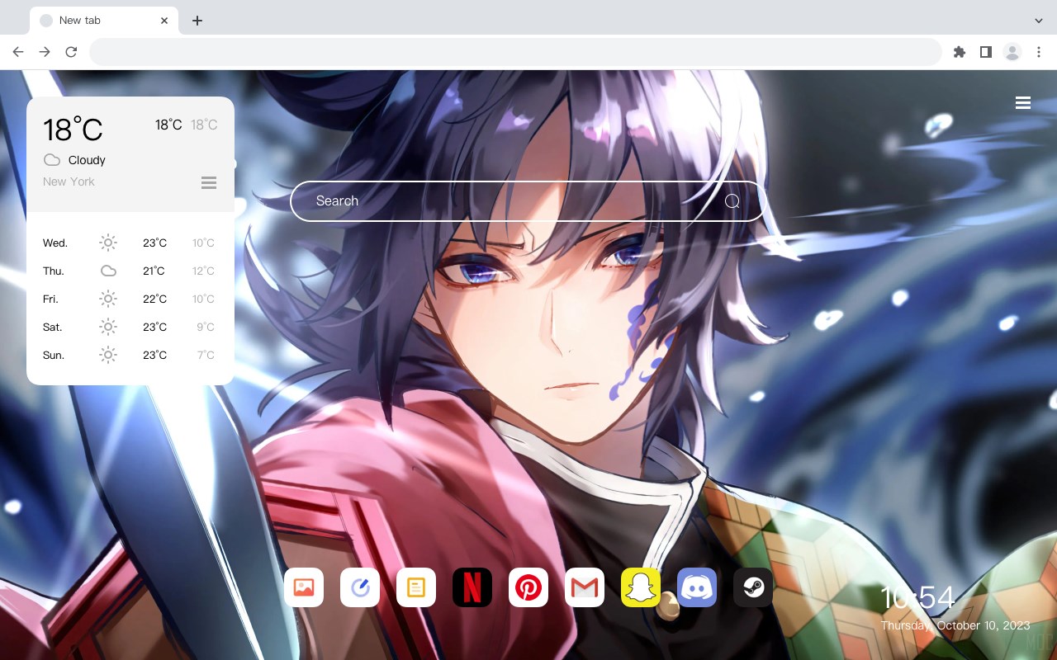Select the Thu. forecast row label
1057x660 pixels.
[x=54, y=271]
